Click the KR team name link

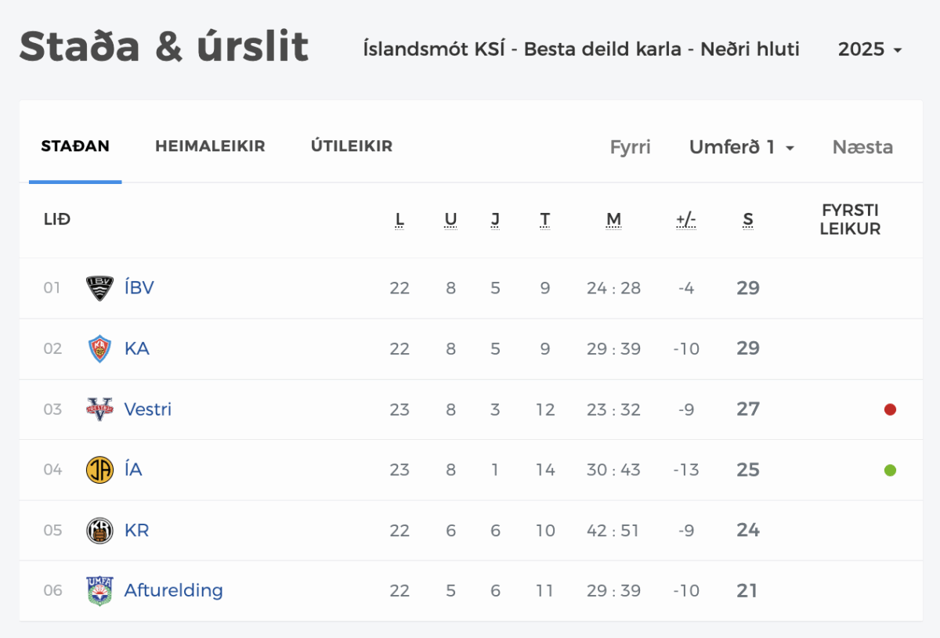click(x=136, y=531)
